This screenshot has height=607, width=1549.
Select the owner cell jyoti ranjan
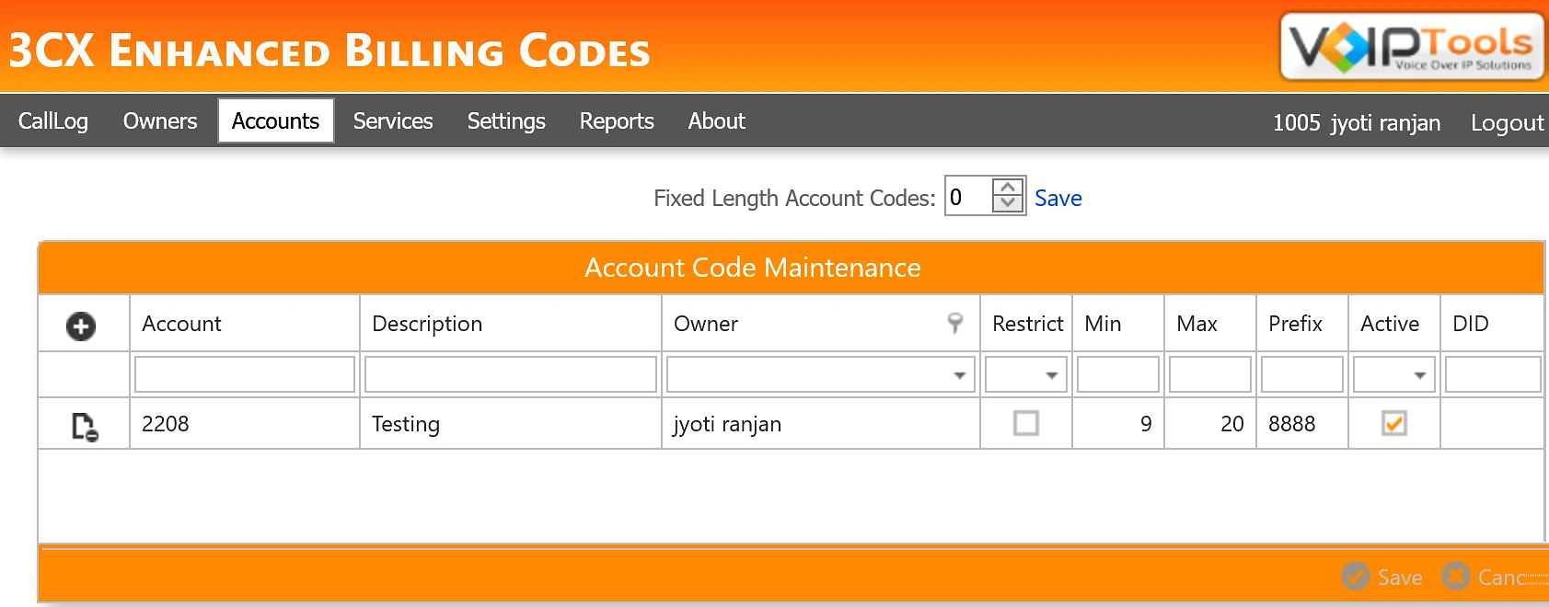tap(821, 424)
